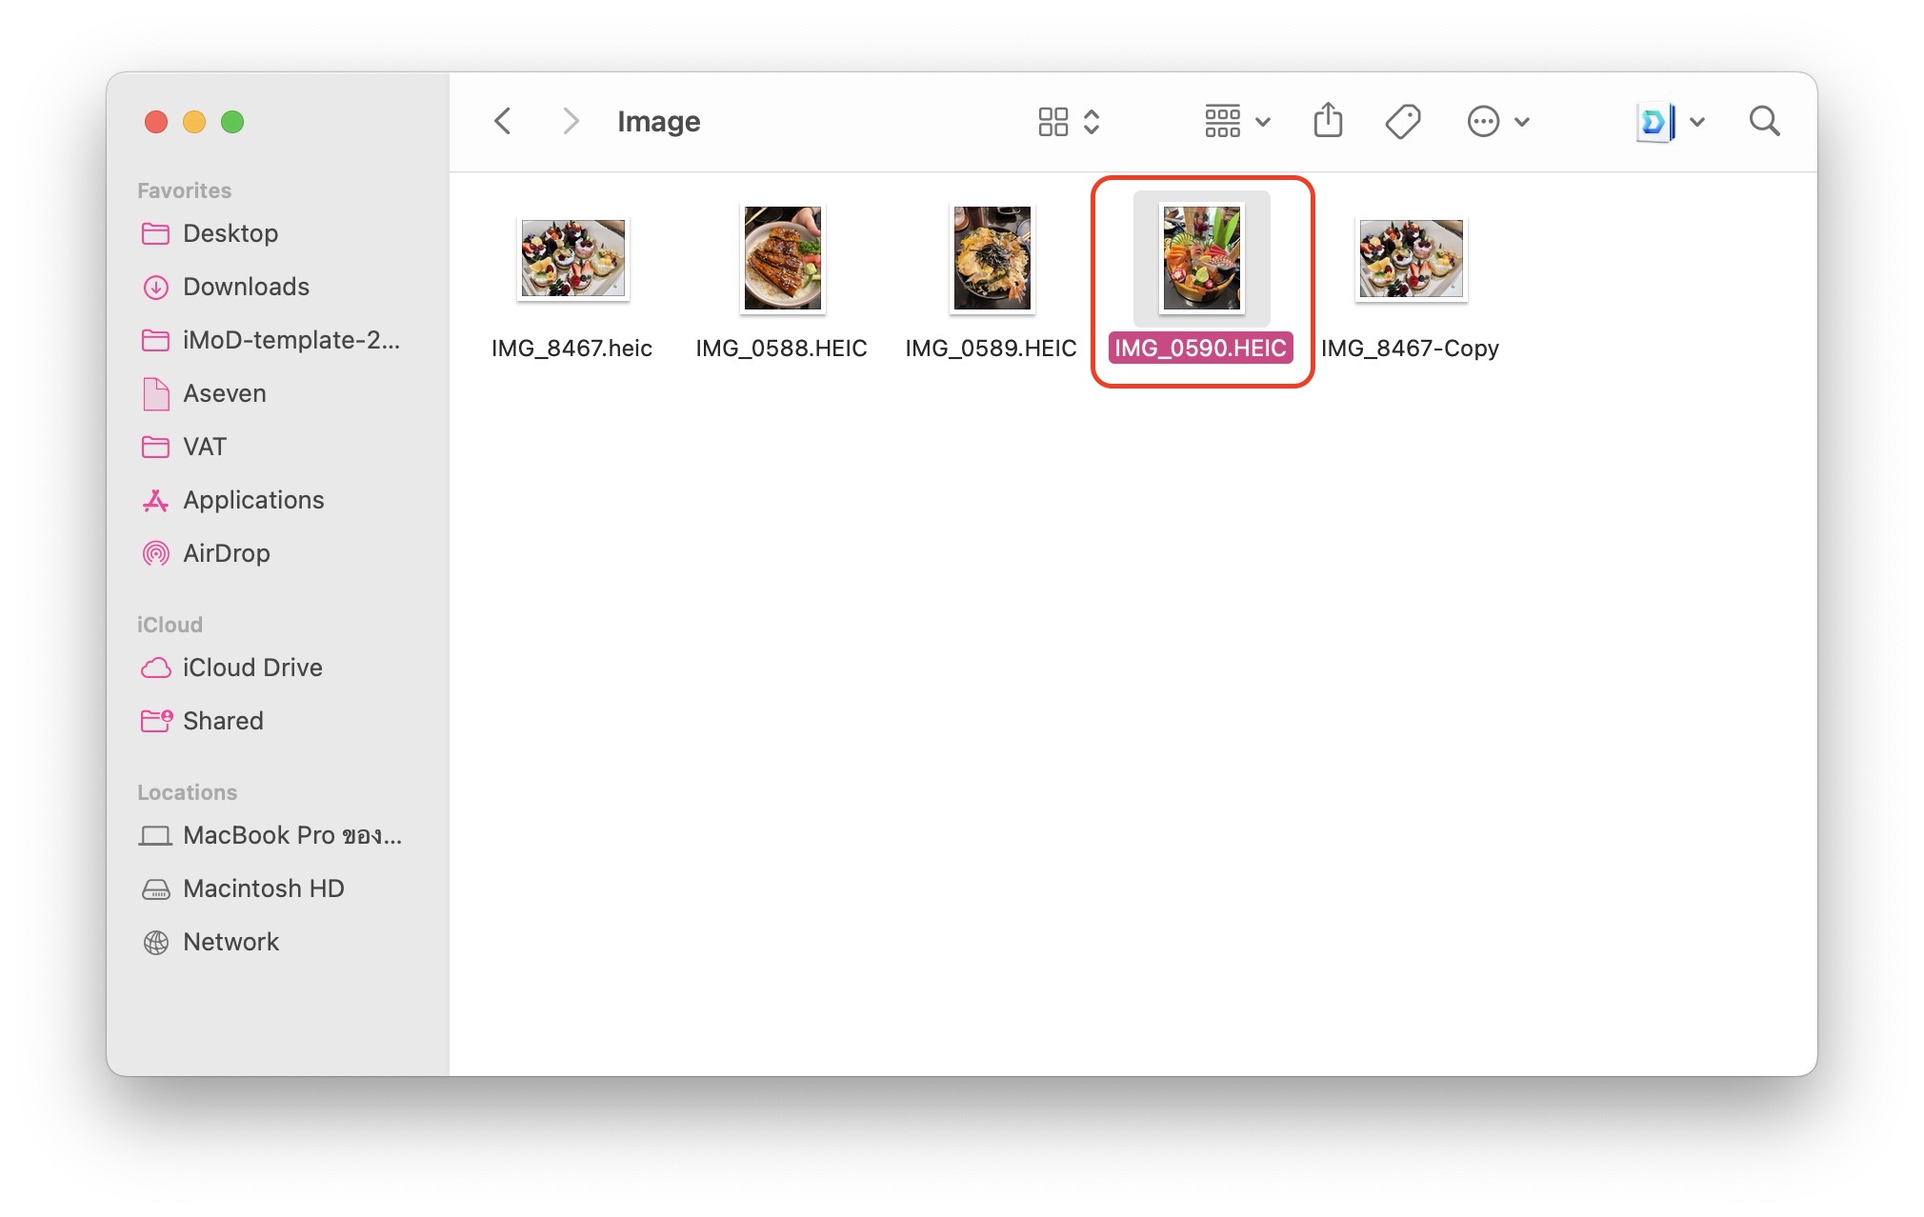Click the Edit Tags icon
1924x1217 pixels.
tap(1402, 121)
